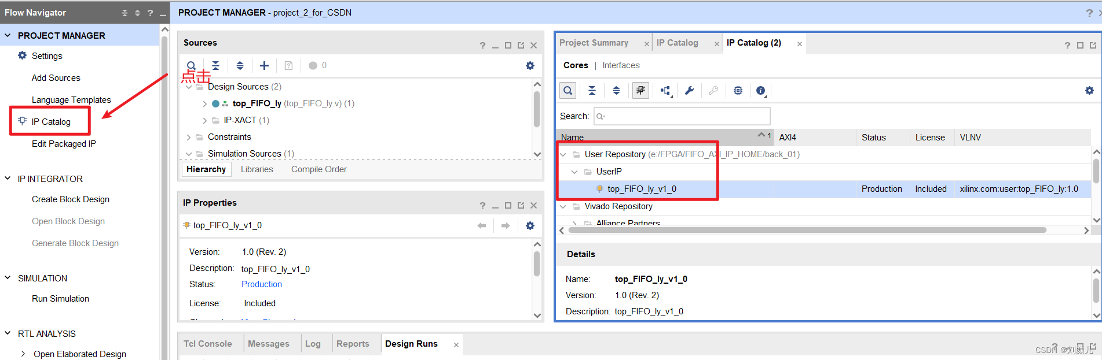Image resolution: width=1102 pixels, height=360 pixels.
Task: Click the critical messages count indicator
Action: (317, 65)
